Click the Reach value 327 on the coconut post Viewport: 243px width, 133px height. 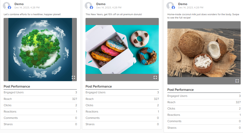click(238, 102)
